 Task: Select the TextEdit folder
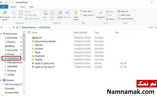tap(38, 60)
